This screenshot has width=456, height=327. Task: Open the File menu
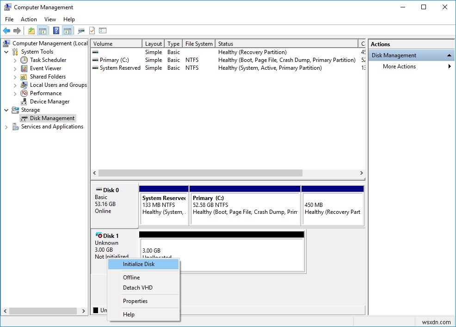pos(9,19)
